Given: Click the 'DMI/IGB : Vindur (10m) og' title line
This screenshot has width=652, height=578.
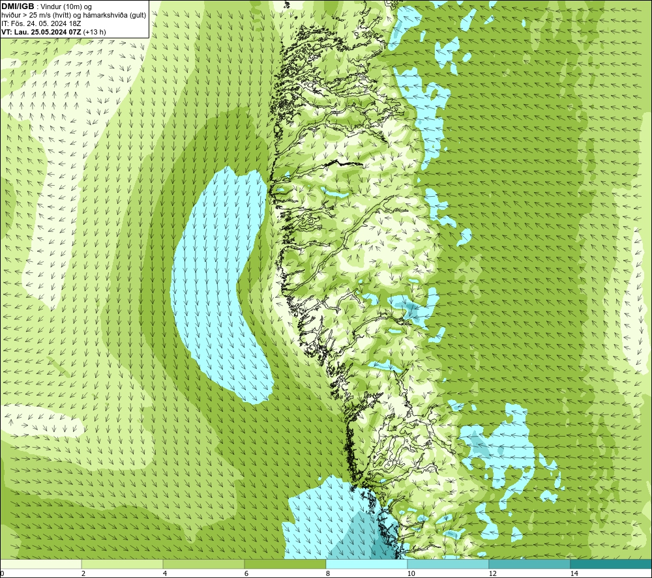Looking at the screenshot, I should 46,7.
